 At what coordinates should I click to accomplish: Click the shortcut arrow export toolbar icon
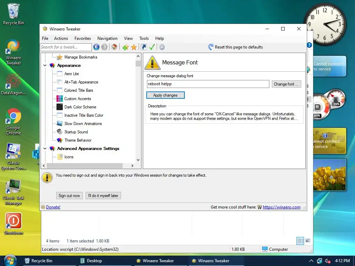144,47
